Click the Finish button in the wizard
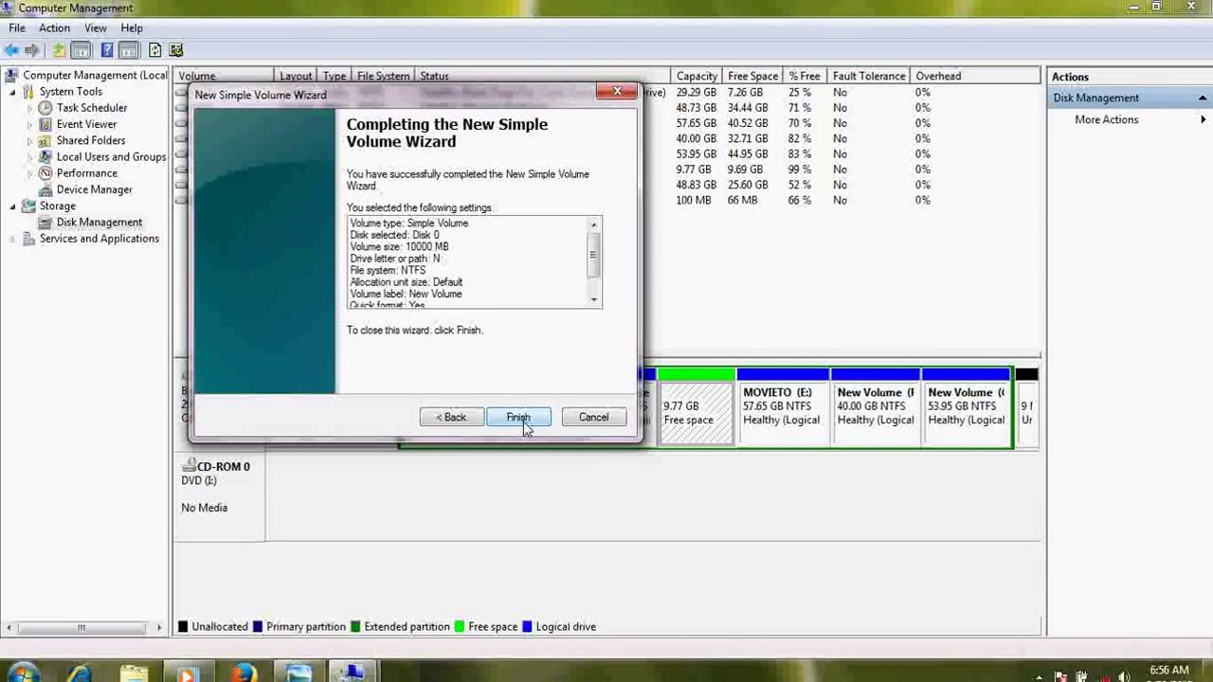 coord(518,417)
